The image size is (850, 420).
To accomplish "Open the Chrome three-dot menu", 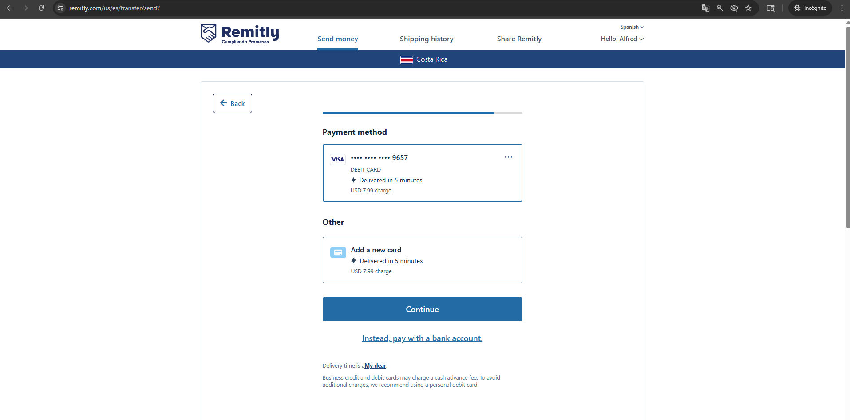I will click(x=842, y=8).
